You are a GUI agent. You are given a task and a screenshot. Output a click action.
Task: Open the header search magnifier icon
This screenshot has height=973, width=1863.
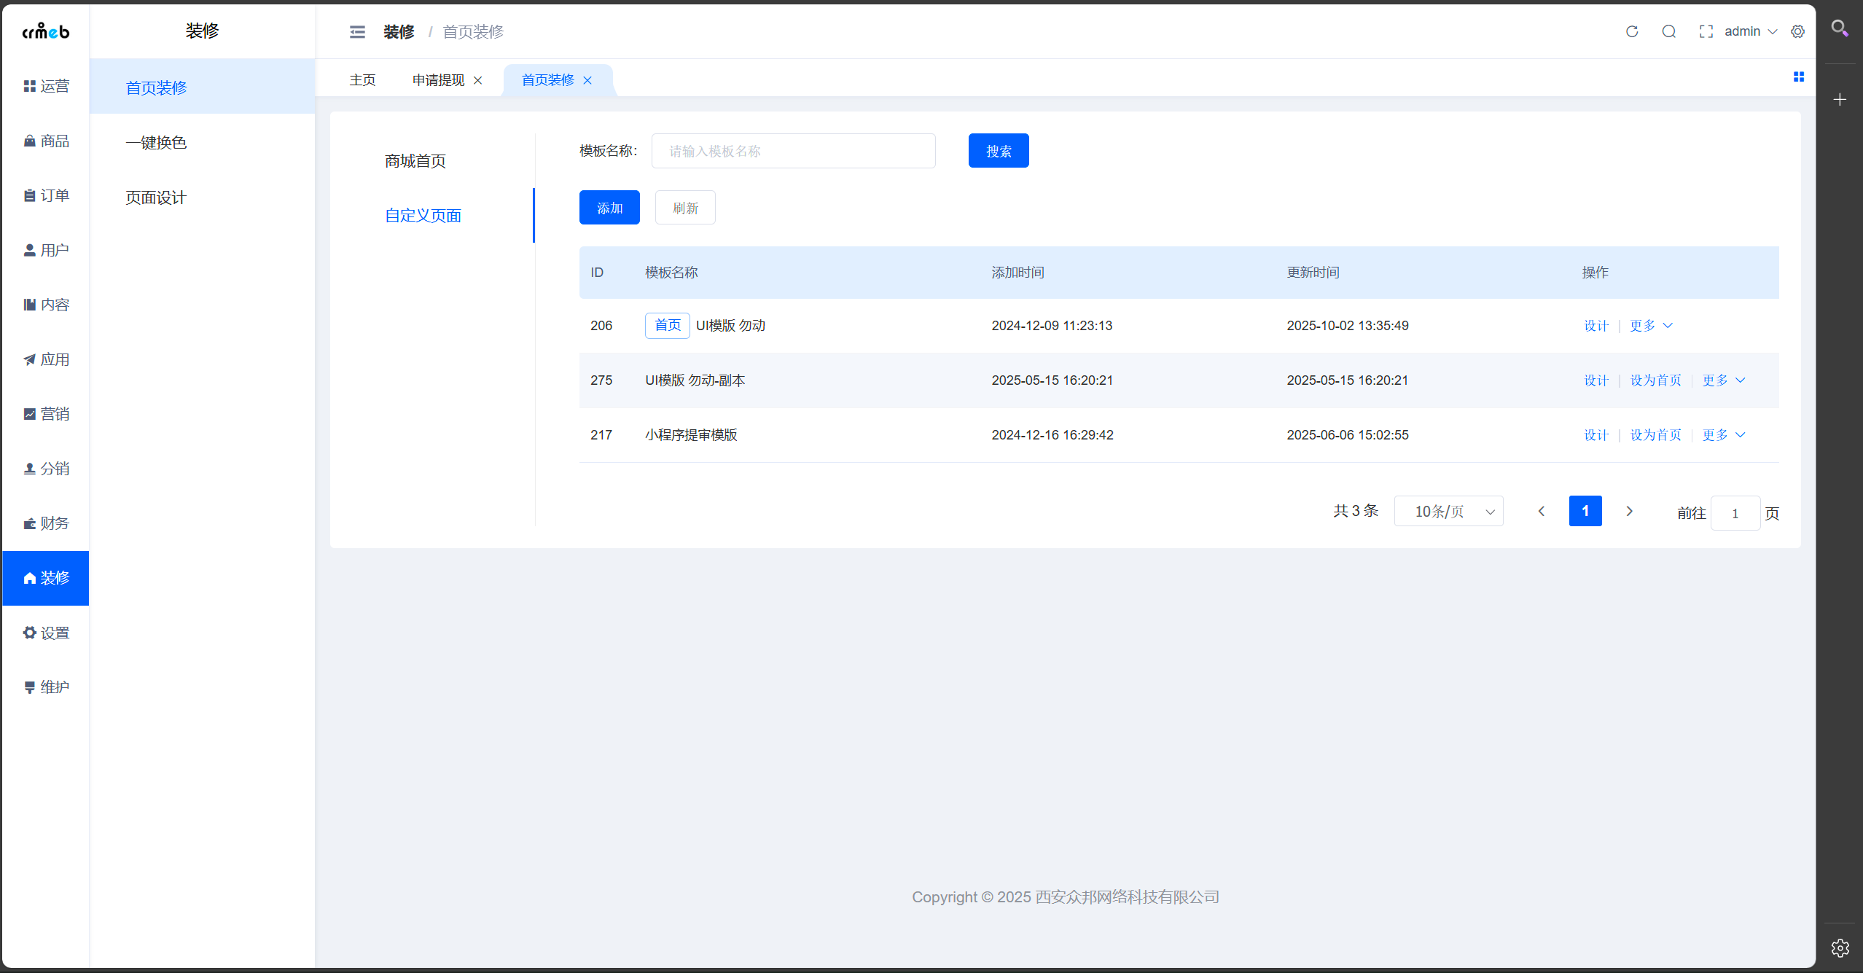point(1668,31)
